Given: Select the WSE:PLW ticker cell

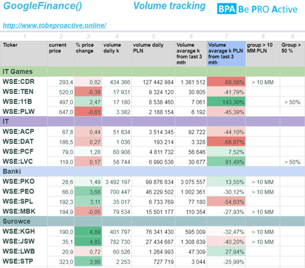Looking at the screenshot, I should tap(24, 112).
